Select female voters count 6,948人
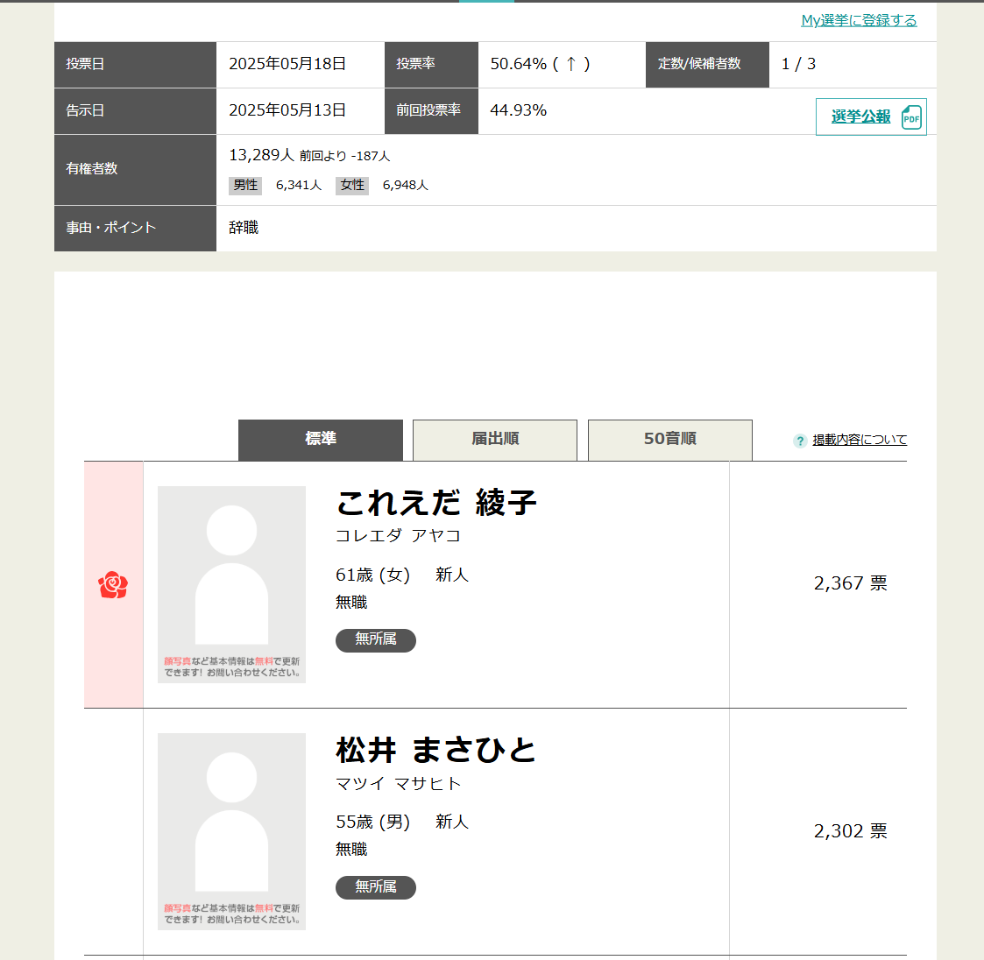The image size is (984, 960). (406, 185)
